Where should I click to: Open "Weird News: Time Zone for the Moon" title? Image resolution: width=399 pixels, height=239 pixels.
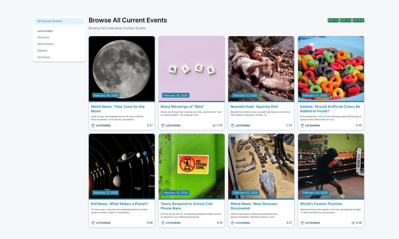click(118, 109)
